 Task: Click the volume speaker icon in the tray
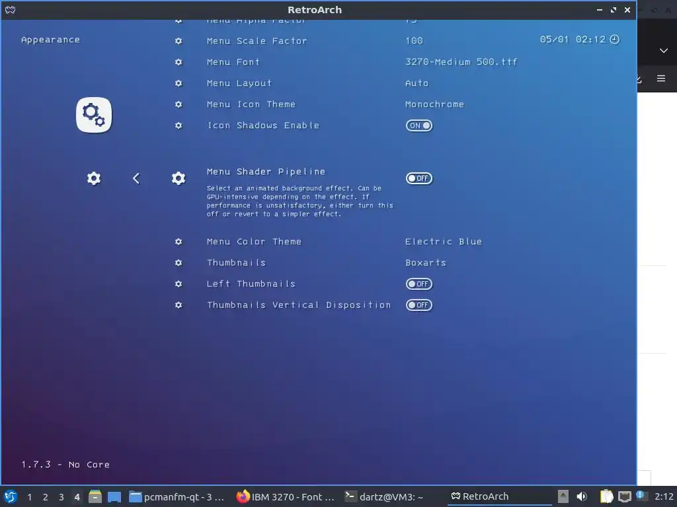click(x=582, y=496)
